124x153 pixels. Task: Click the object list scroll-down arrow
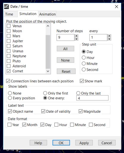click(x=48, y=71)
